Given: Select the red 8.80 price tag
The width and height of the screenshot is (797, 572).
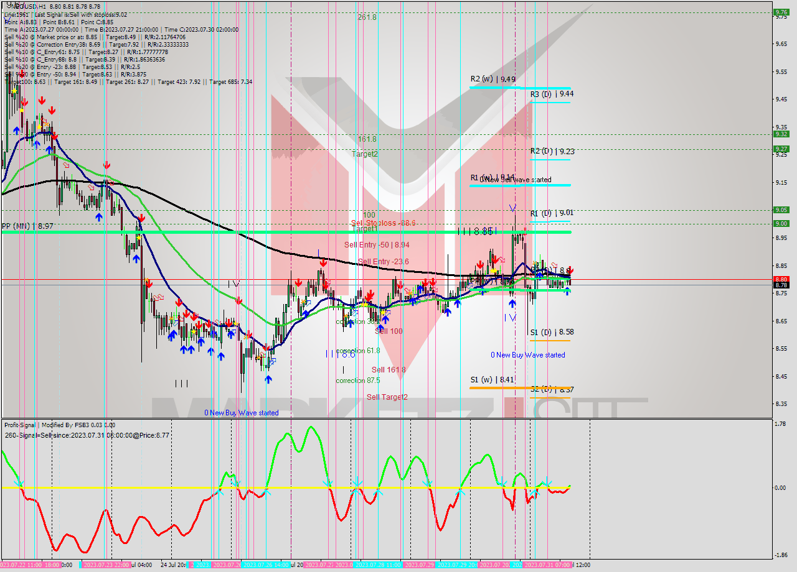Looking at the screenshot, I should pyautogui.click(x=780, y=279).
